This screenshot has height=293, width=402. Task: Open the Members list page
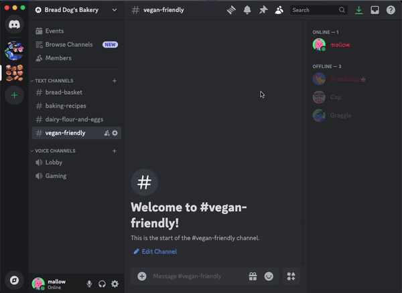click(x=76, y=58)
